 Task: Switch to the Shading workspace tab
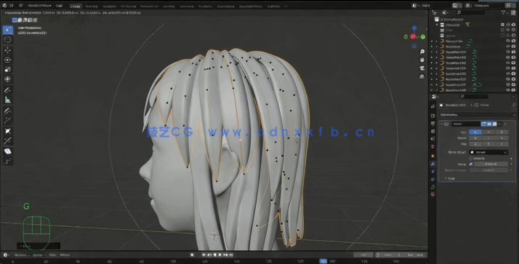click(x=169, y=6)
